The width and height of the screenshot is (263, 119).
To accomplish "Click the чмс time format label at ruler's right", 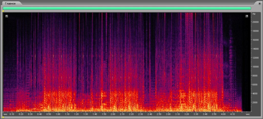I will [247, 114].
